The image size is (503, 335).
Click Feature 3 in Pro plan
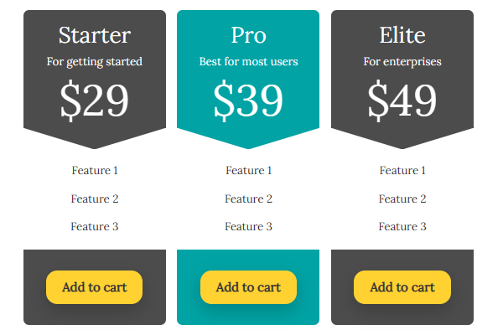[248, 226]
